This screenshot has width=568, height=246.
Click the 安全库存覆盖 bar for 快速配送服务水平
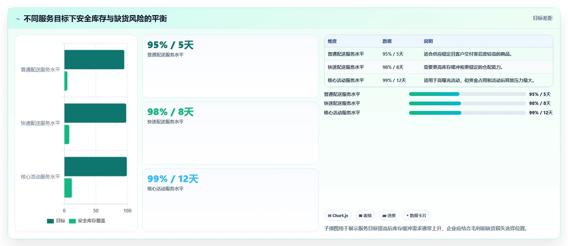point(67,134)
